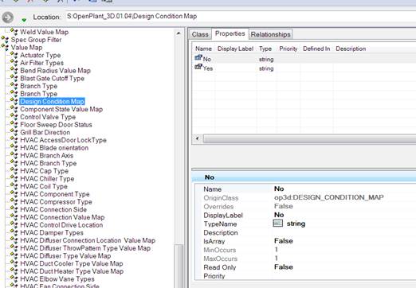Select HVAC Diffuser ThrowPattern Type Value Map
Image resolution: width=416 pixels, height=288 pixels.
point(85,248)
